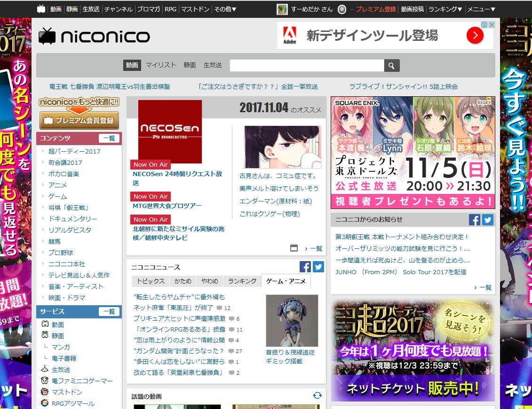Image resolution: width=532 pixels, height=409 pixels.
Task: Open 超パーティー2017 ネットチケット banner
Action: 413,350
